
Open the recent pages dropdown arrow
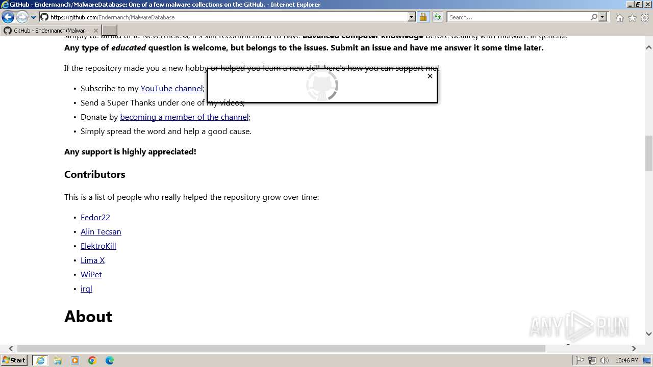[x=34, y=17]
